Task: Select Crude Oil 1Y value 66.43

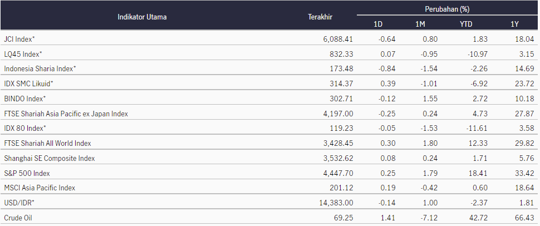Action: coord(527,218)
